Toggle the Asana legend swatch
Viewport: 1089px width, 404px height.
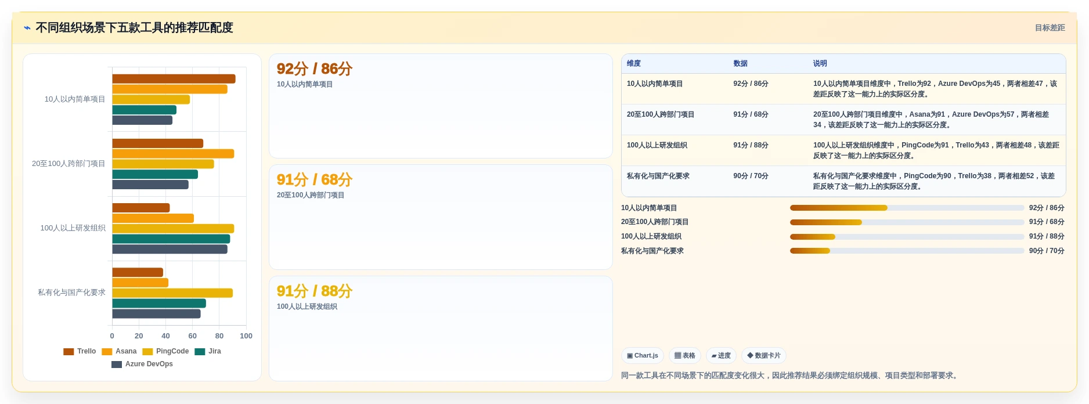(x=107, y=351)
